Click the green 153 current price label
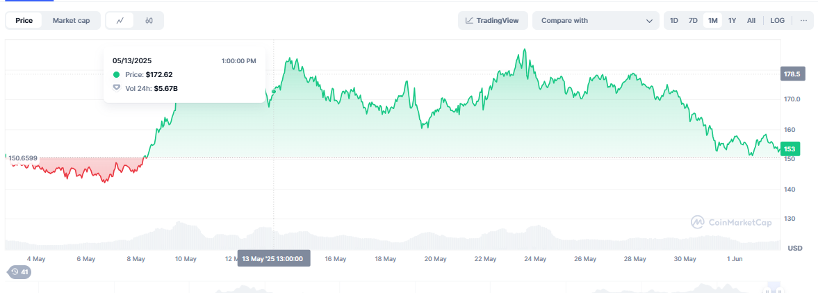This screenshot has width=818, height=293. pyautogui.click(x=790, y=149)
